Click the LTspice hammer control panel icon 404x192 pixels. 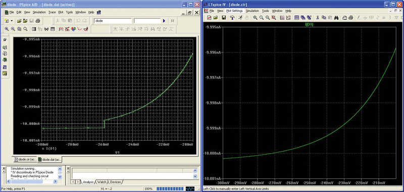[232, 18]
